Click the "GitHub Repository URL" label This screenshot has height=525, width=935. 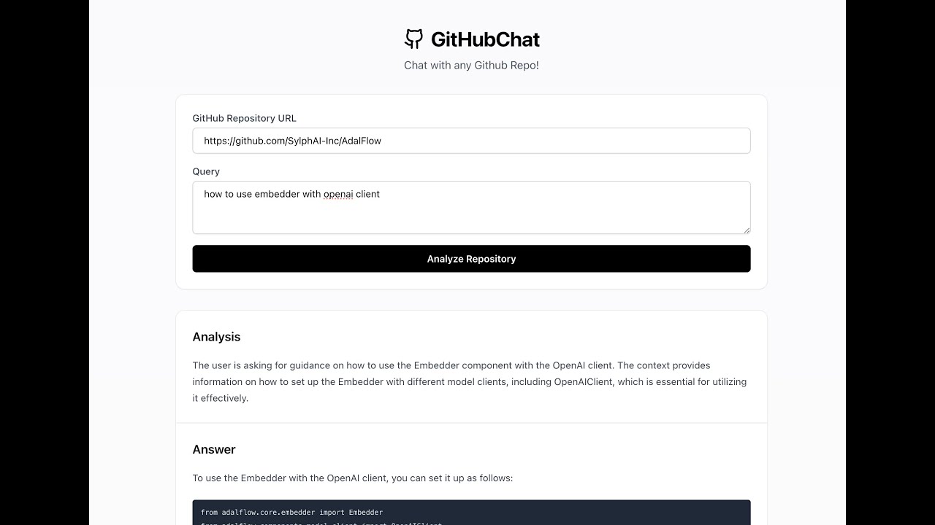pyautogui.click(x=244, y=118)
